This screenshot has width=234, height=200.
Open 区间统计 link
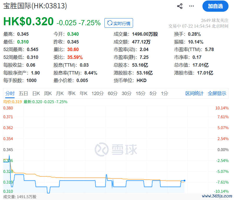pos(194,93)
